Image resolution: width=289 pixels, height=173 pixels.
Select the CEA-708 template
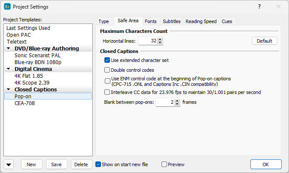(24, 103)
